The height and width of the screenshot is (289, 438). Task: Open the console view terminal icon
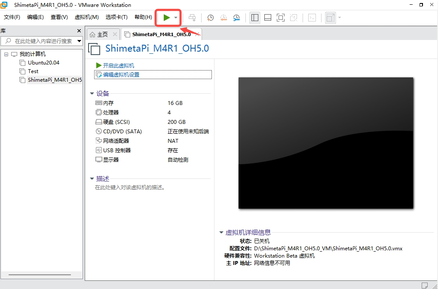pyautogui.click(x=312, y=18)
